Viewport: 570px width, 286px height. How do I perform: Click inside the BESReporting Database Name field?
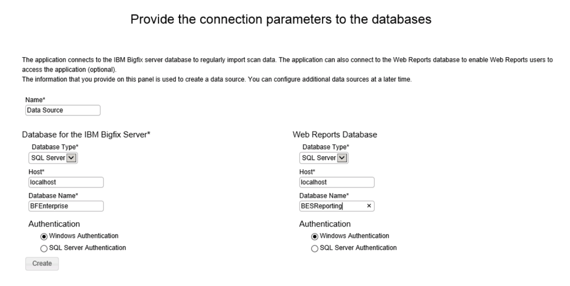[330, 206]
